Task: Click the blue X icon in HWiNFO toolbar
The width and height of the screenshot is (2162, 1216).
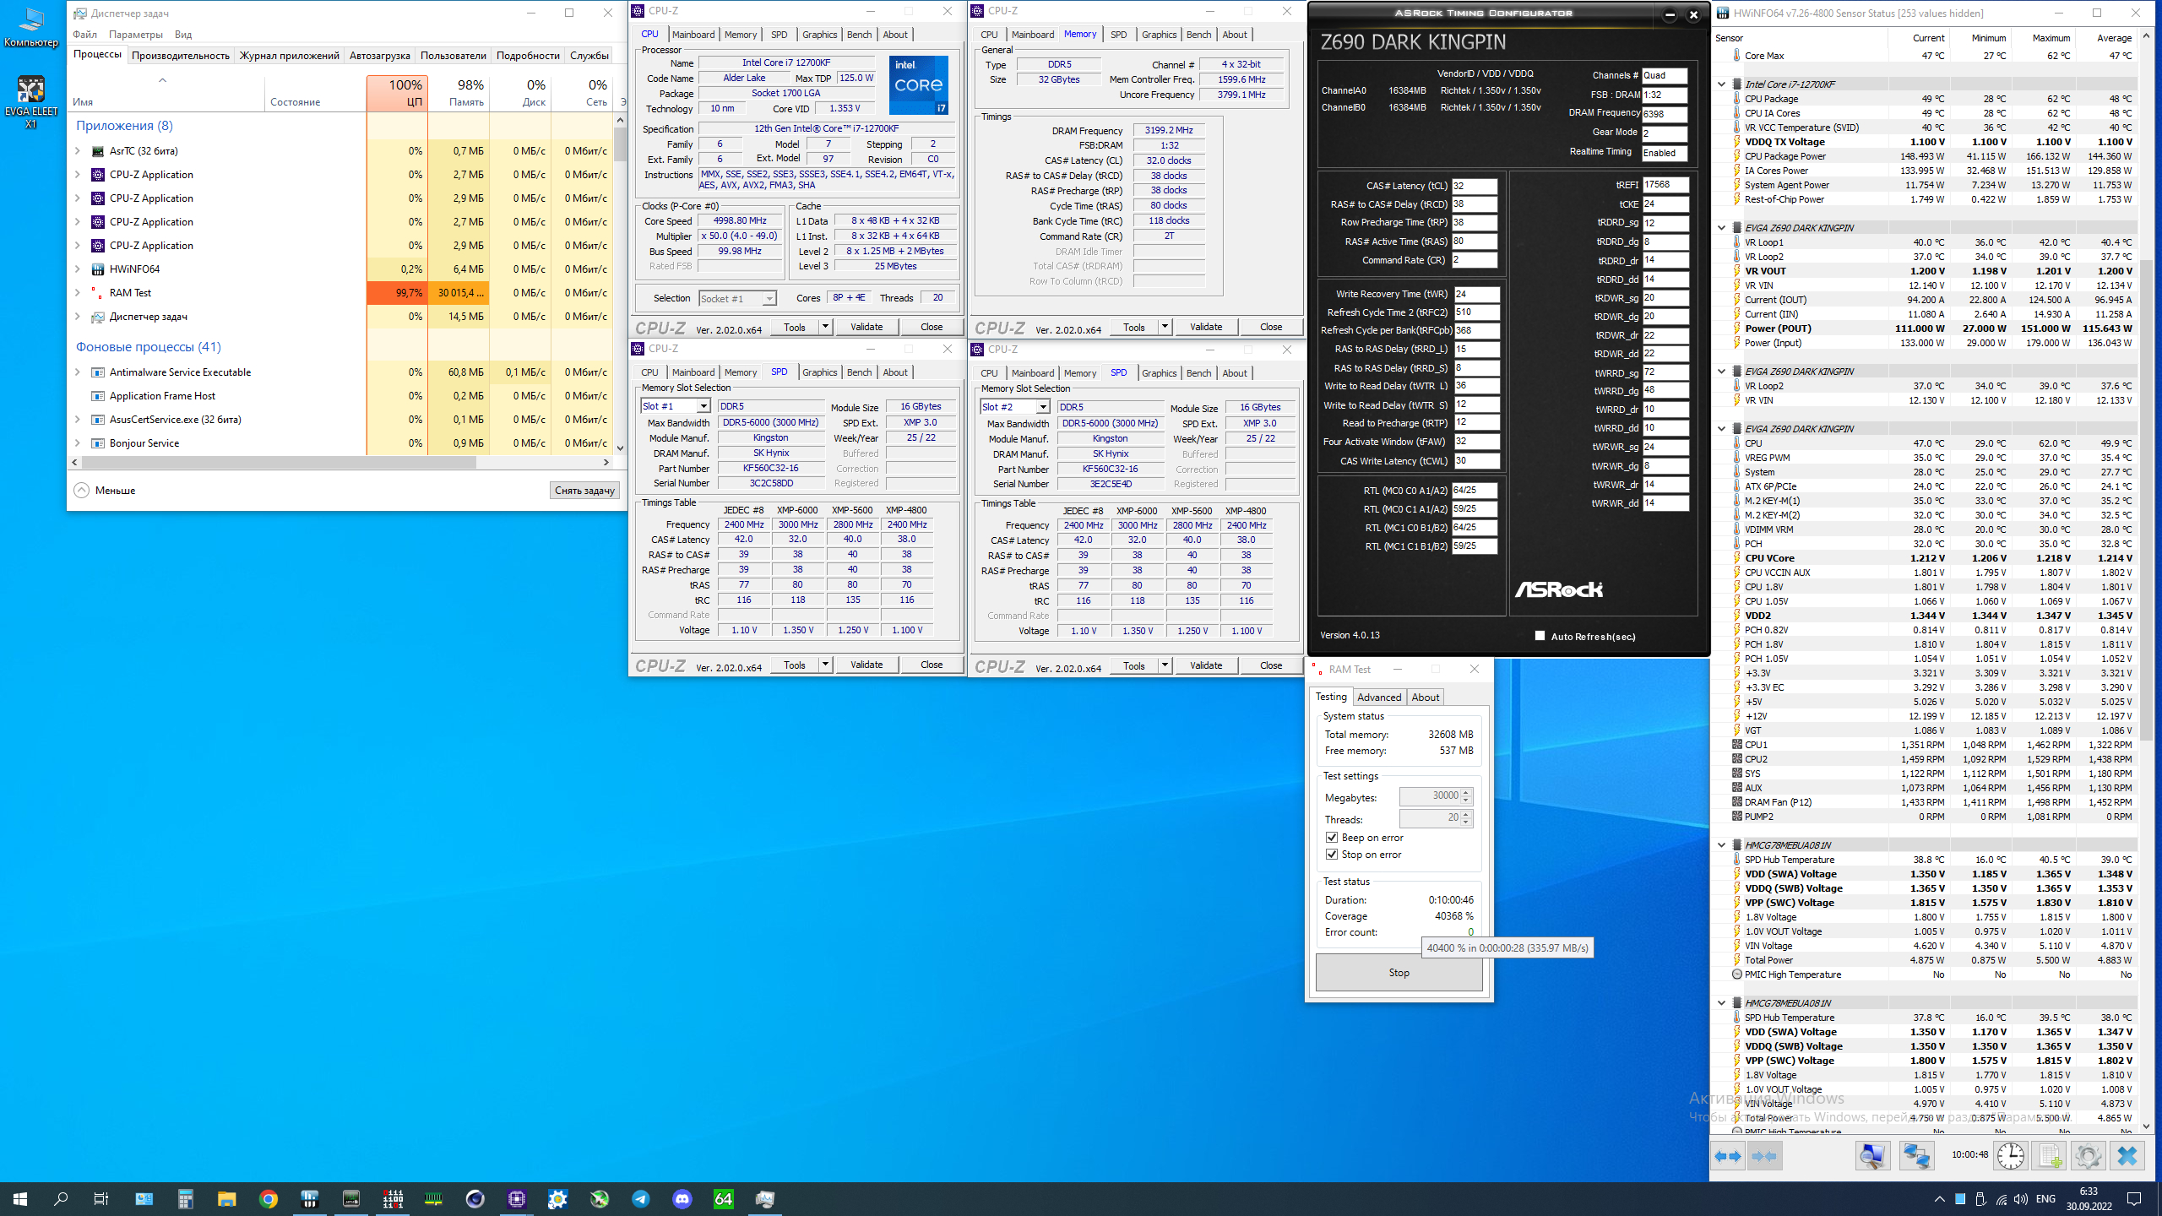Action: coord(2127,1156)
